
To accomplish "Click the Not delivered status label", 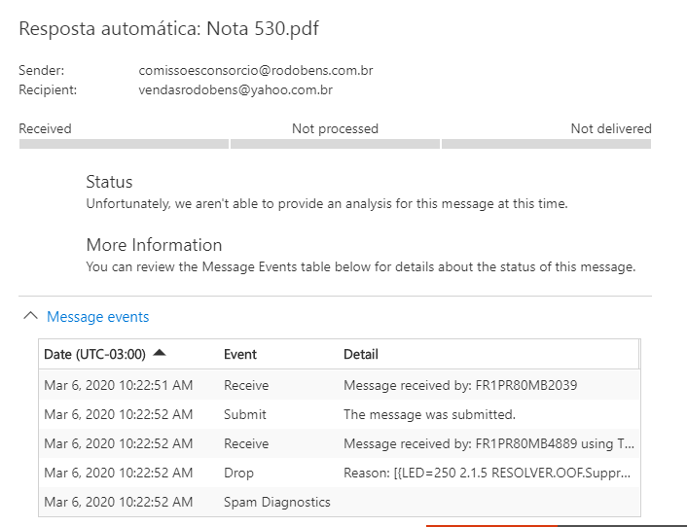I will [611, 128].
